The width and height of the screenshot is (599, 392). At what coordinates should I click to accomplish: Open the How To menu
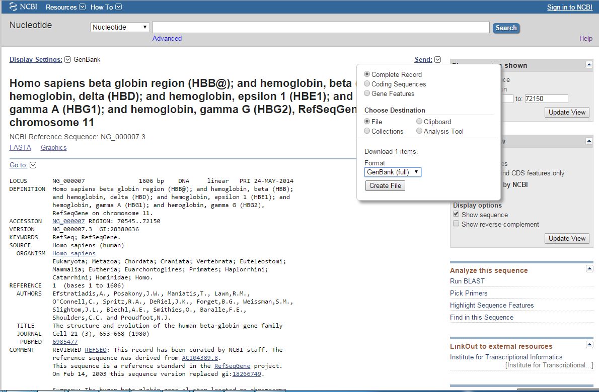coord(106,7)
